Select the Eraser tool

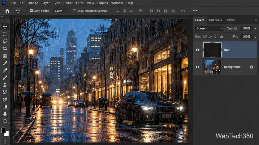[x=5, y=99]
